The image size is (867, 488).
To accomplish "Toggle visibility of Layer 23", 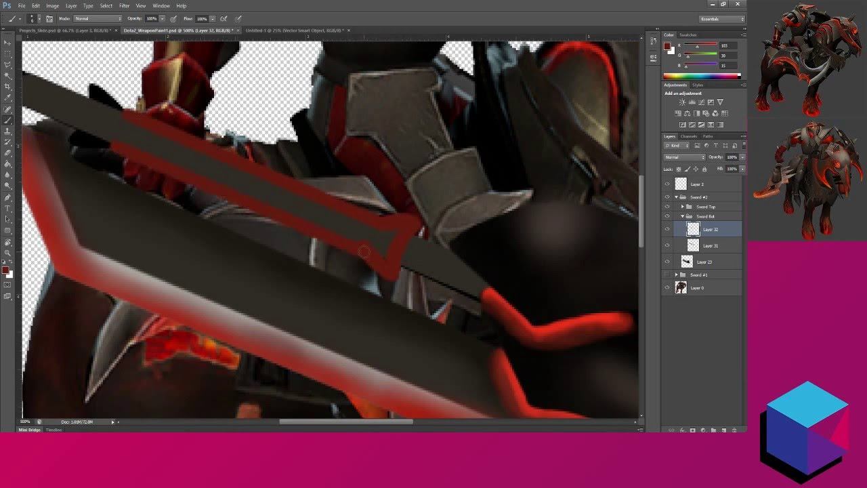I will [x=667, y=262].
